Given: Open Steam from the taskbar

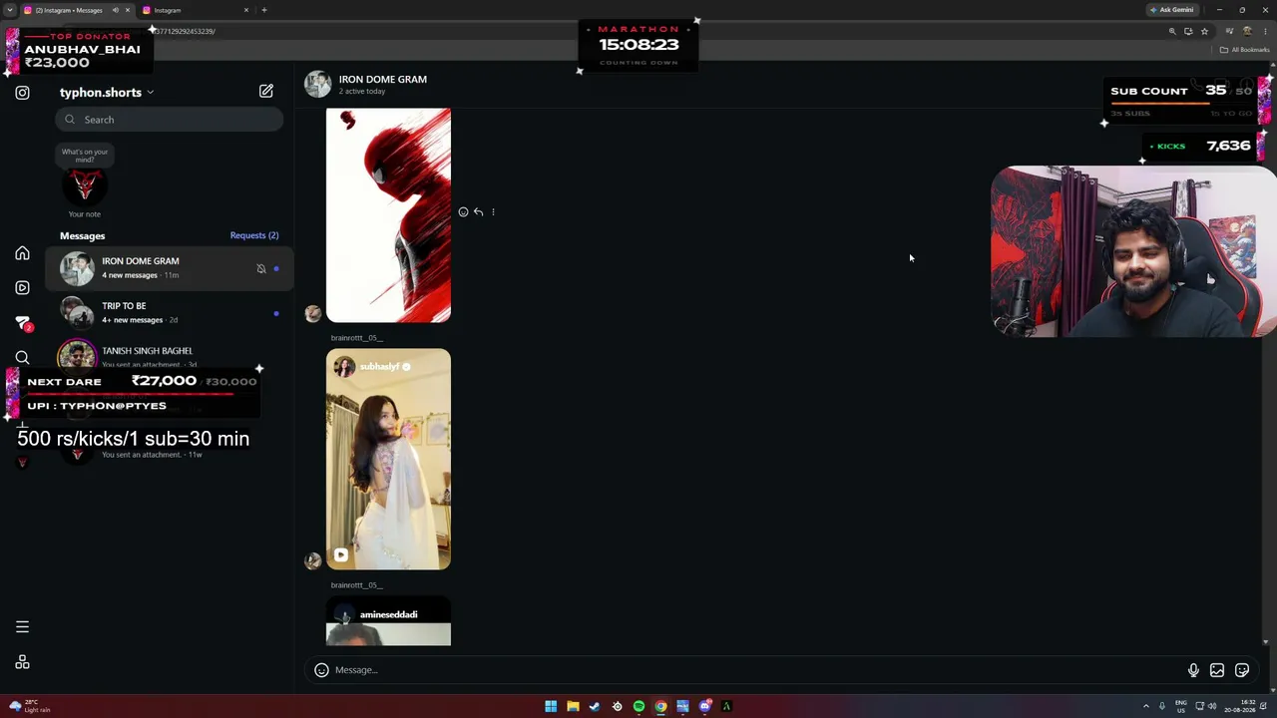Looking at the screenshot, I should [x=595, y=706].
